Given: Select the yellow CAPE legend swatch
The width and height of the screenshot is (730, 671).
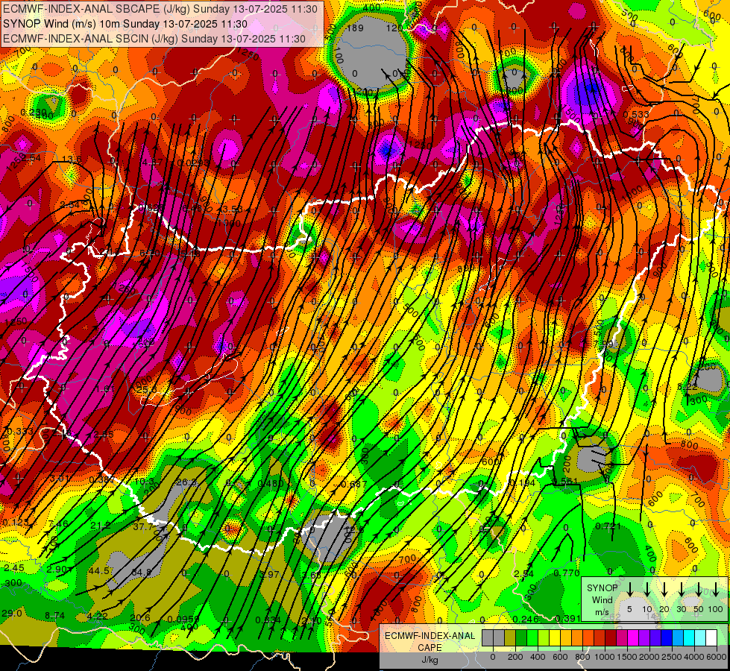Looking at the screenshot, I should [555, 637].
